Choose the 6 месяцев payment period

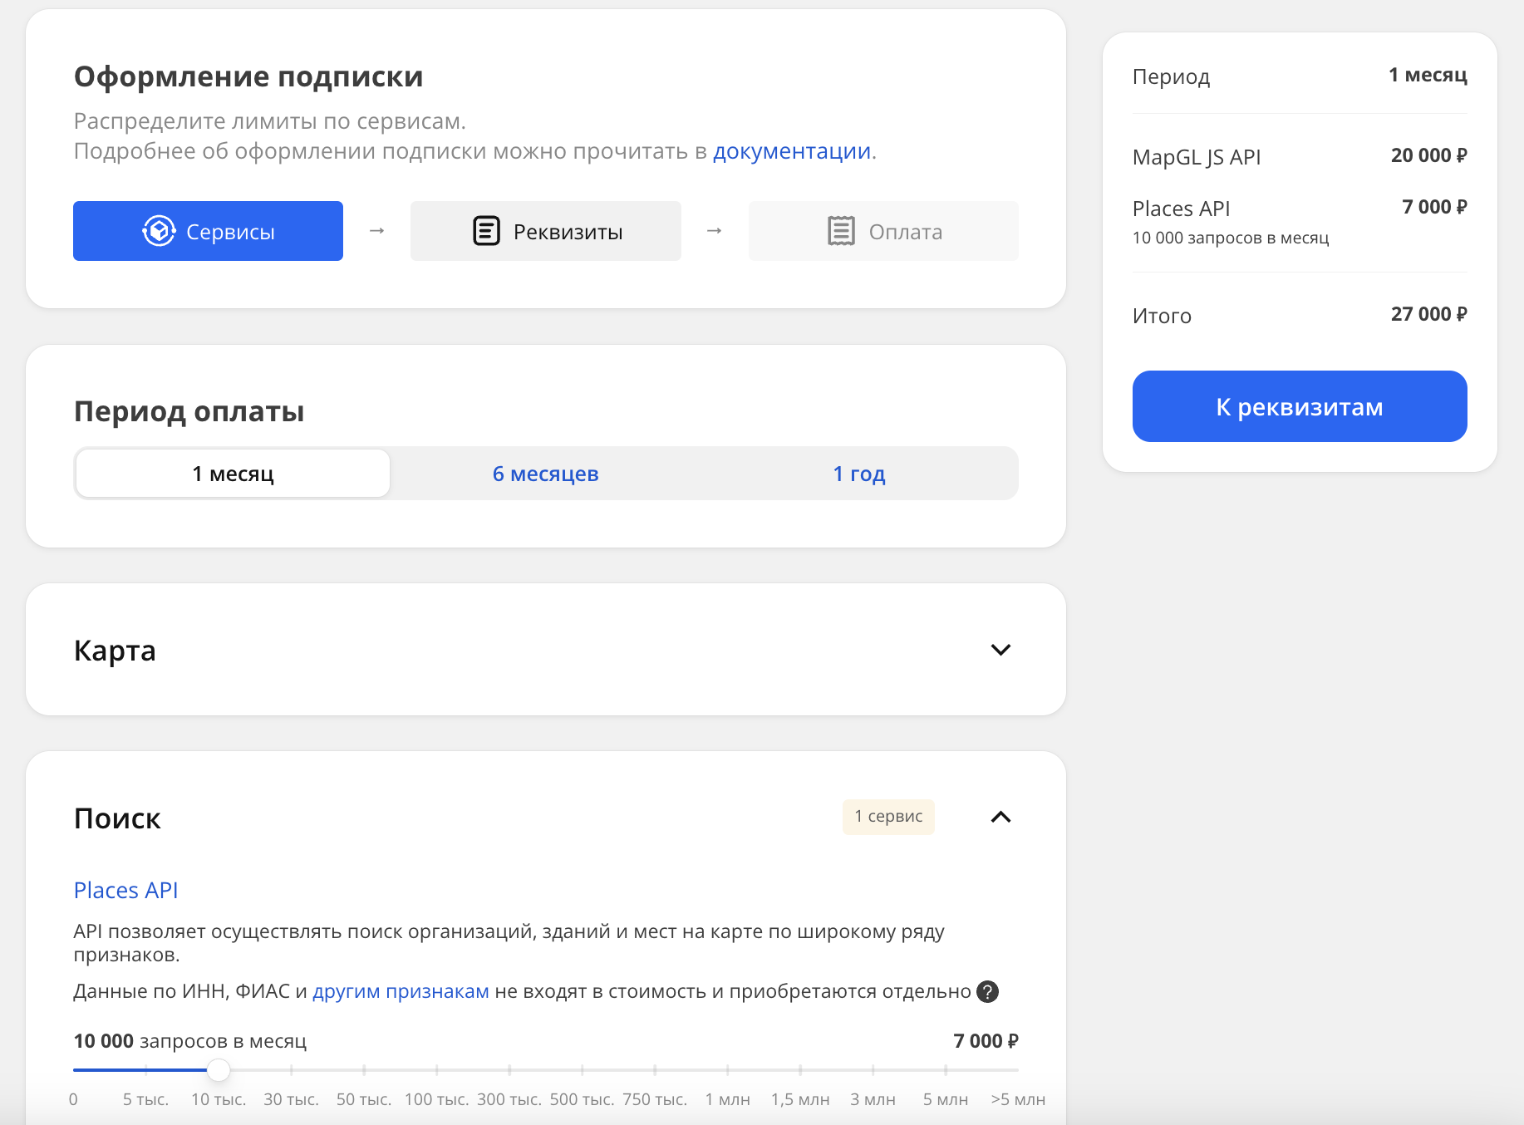coord(545,474)
